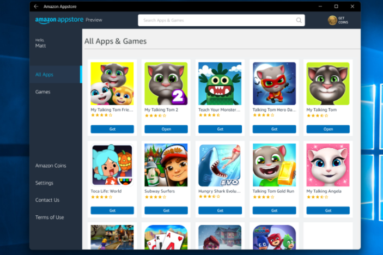383x255 pixels.
Task: Open Toca Life: World app icon
Action: (x=112, y=165)
